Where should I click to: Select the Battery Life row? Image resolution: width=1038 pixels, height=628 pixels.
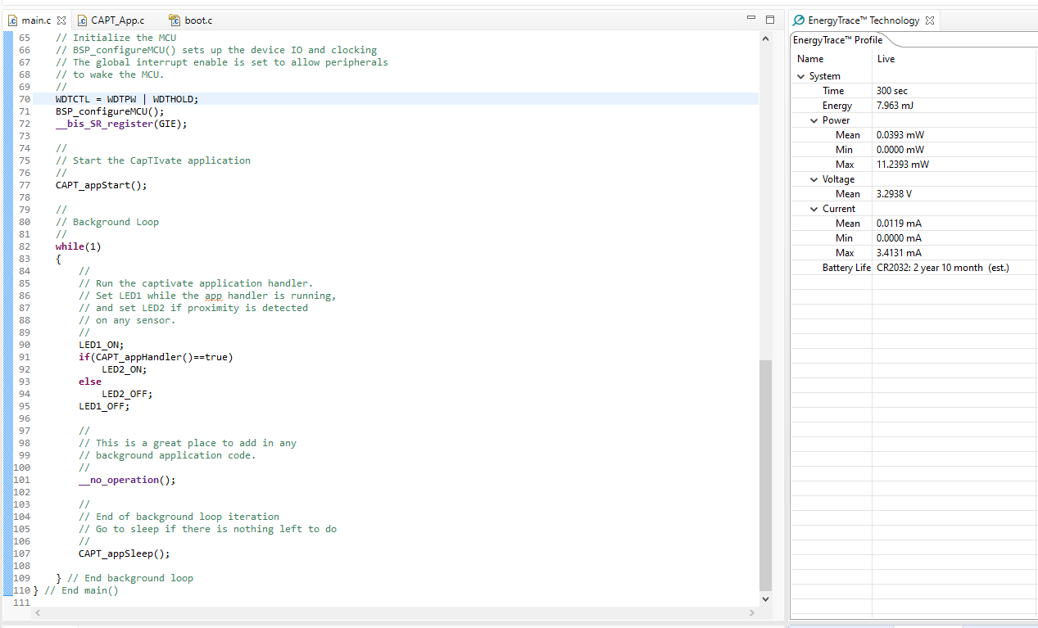point(913,268)
